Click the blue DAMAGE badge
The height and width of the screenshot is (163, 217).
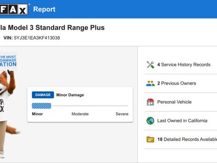pyautogui.click(x=43, y=95)
